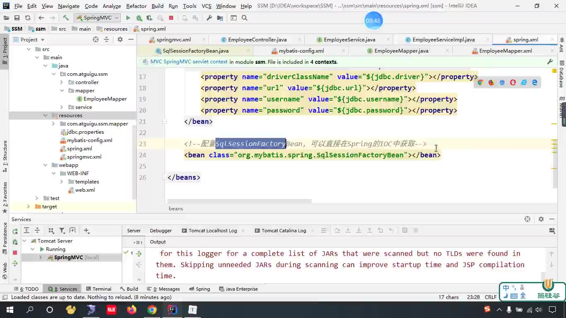Run SpringMVC with the green play icon
The height and width of the screenshot is (318, 566).
[x=128, y=18]
